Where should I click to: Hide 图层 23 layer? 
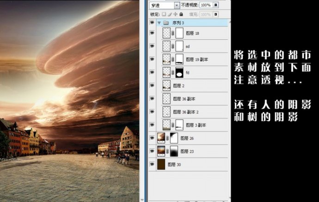click(x=152, y=151)
